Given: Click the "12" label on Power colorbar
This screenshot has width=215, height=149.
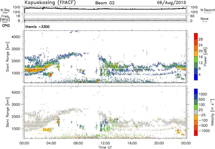Looking at the screenshot, I should (200, 63).
